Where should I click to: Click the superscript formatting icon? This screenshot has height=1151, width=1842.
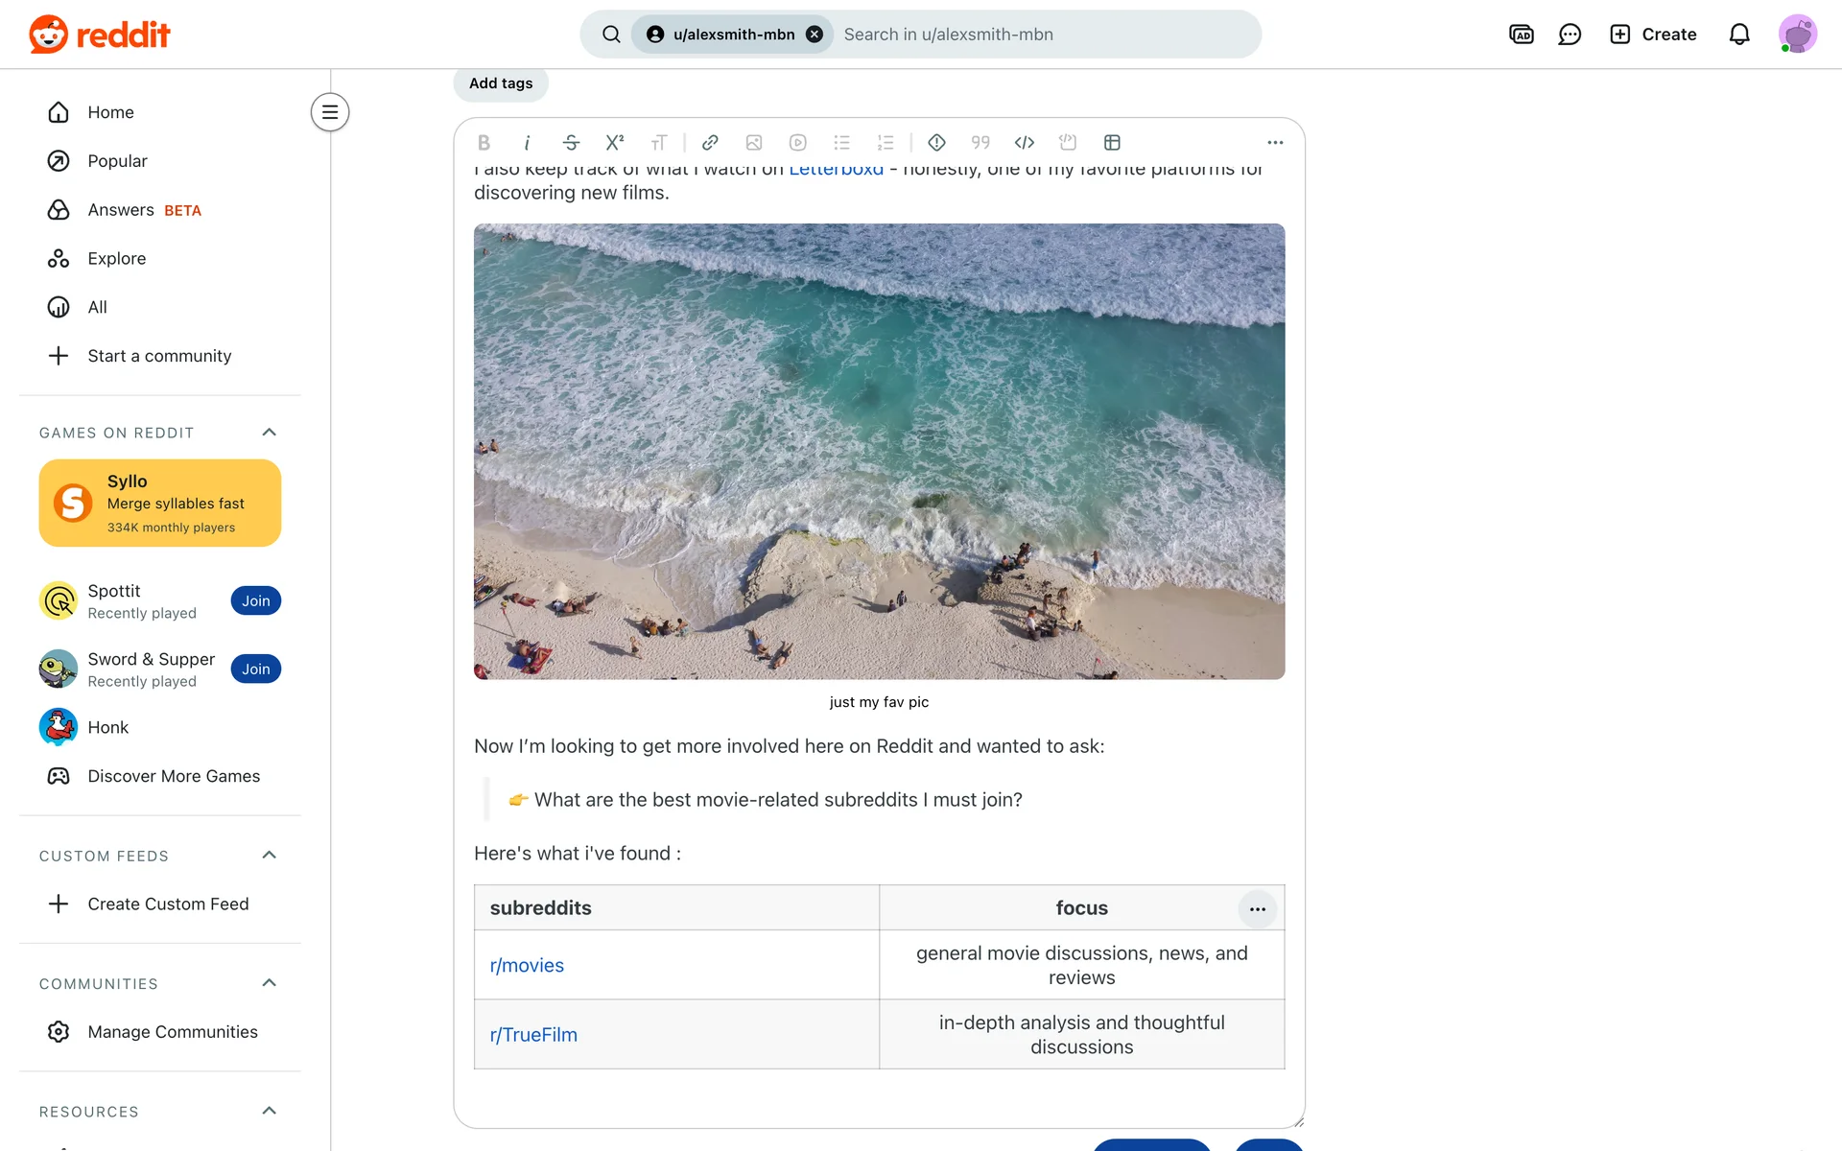[x=615, y=143]
